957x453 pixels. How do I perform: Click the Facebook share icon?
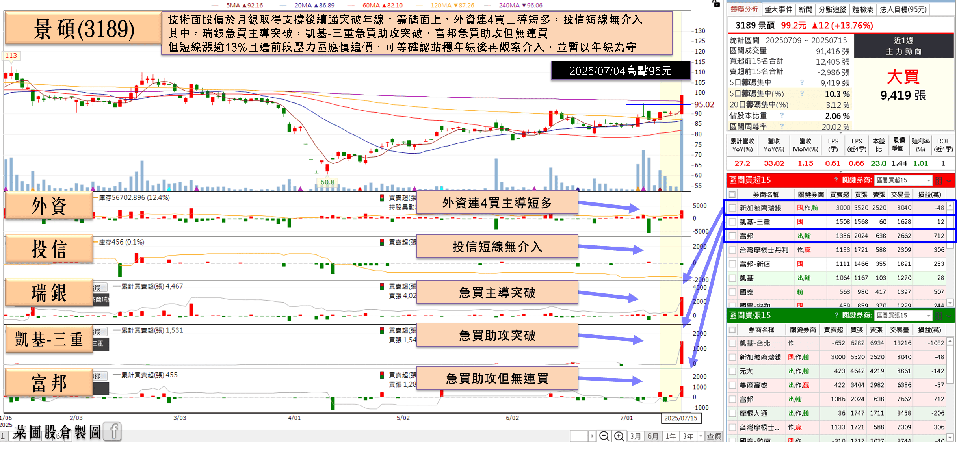click(113, 432)
